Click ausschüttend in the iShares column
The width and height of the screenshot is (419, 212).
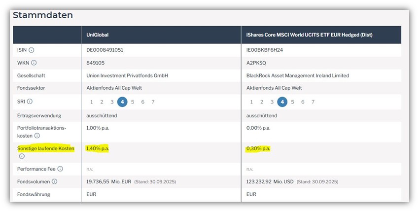tap(261, 116)
